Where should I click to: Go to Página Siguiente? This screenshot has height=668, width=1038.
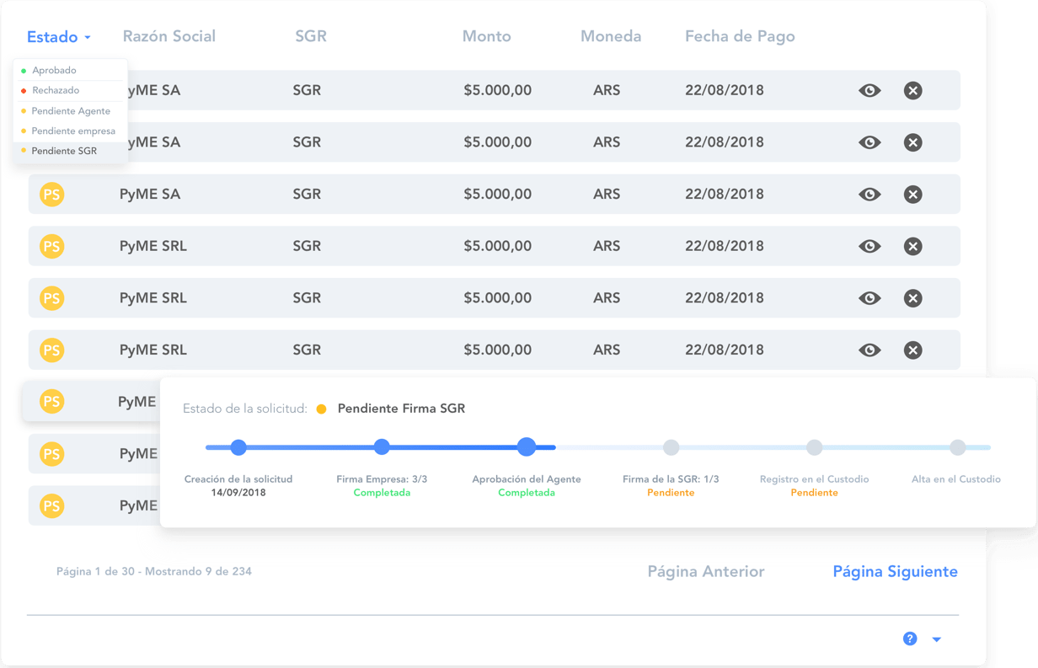tap(895, 571)
